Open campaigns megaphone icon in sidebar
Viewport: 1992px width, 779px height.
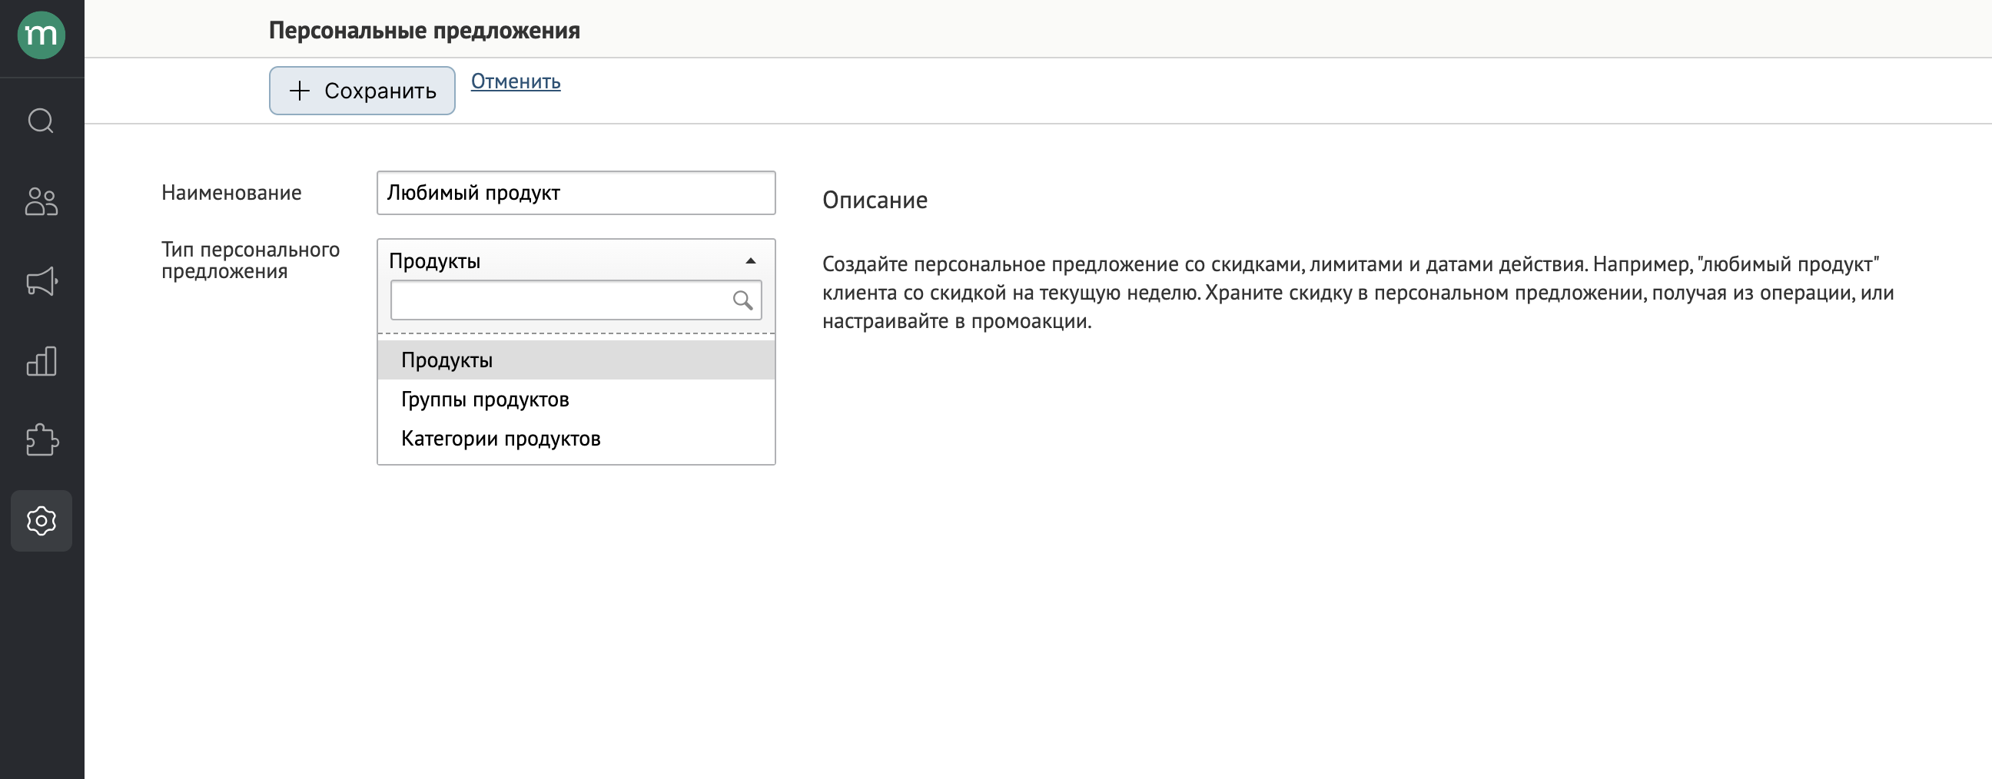click(x=41, y=281)
